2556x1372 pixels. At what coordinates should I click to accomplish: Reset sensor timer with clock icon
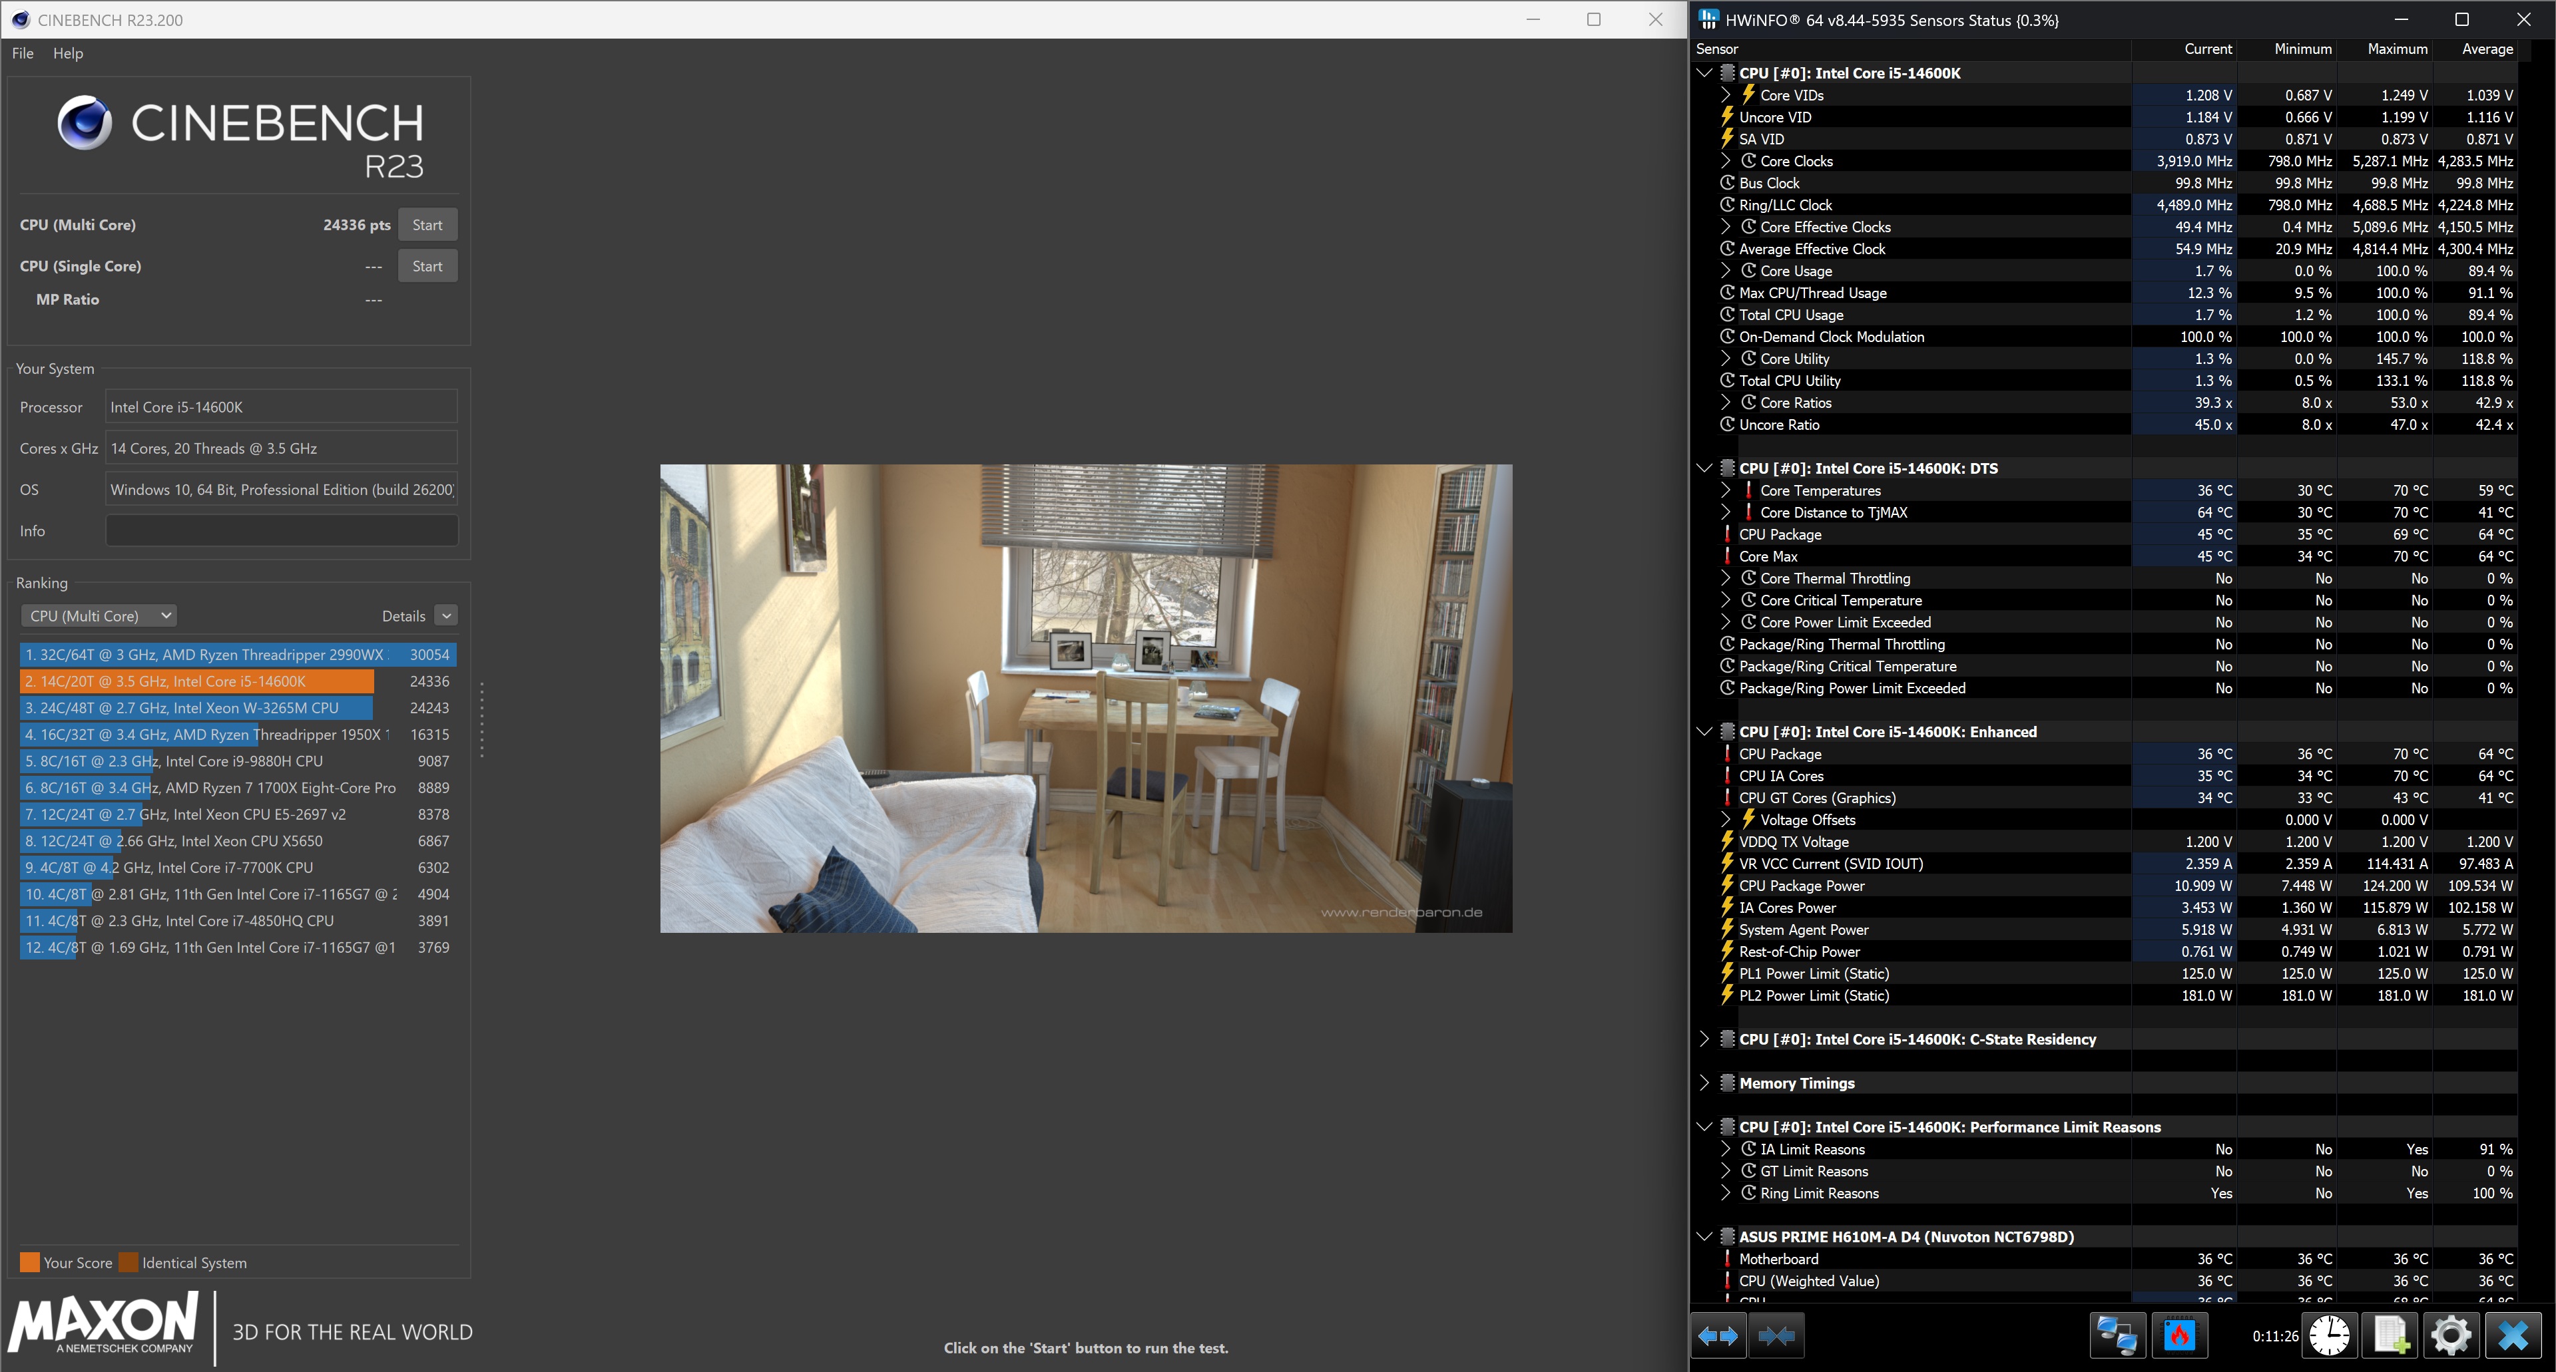[2329, 1335]
